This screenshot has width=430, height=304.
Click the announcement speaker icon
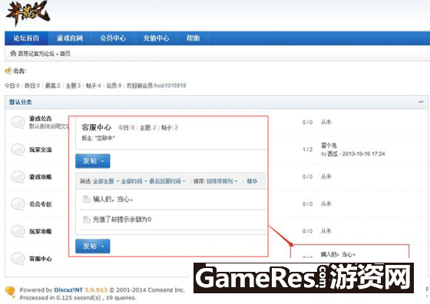tap(8, 71)
